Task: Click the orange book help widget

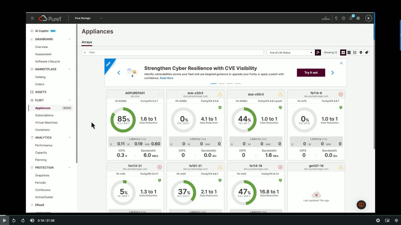Action: click(x=361, y=205)
